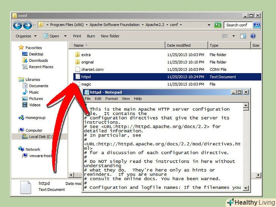Select the magic file row
Viewport: 276px width, 207px height.
167,84
